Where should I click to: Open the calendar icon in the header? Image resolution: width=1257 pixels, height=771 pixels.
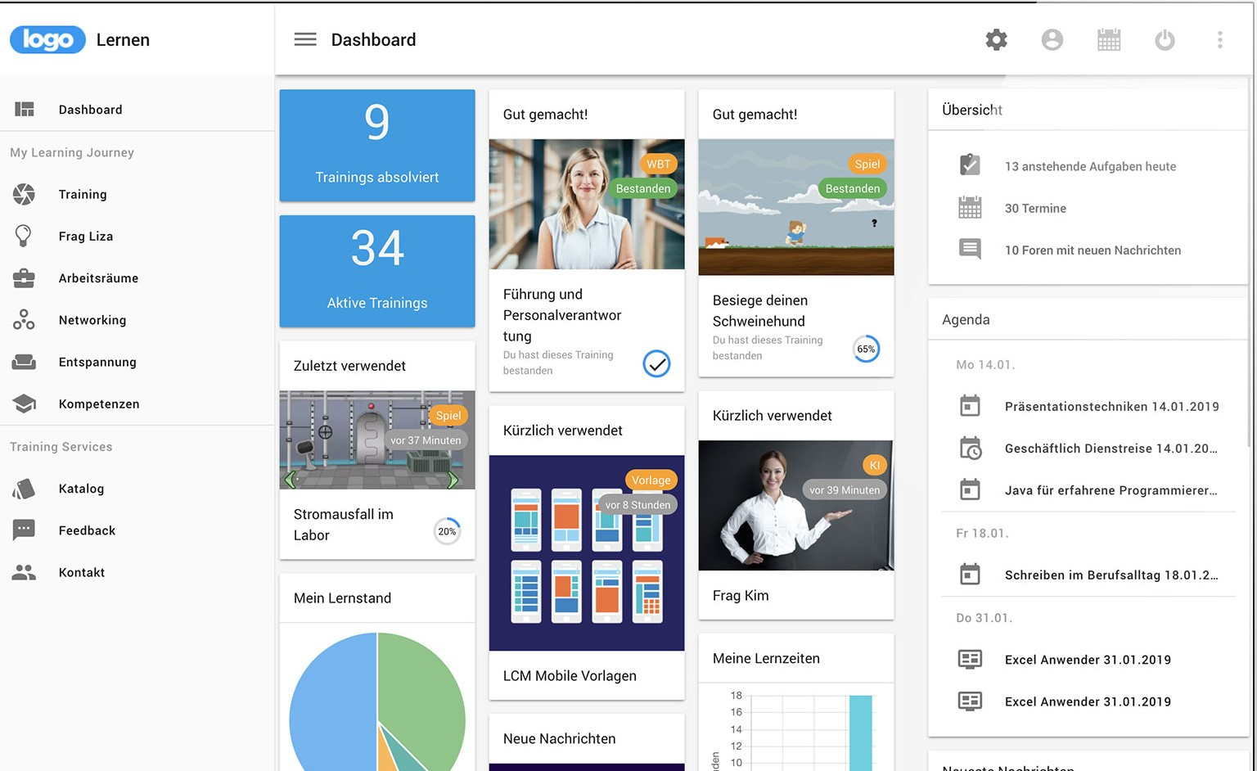(1109, 39)
